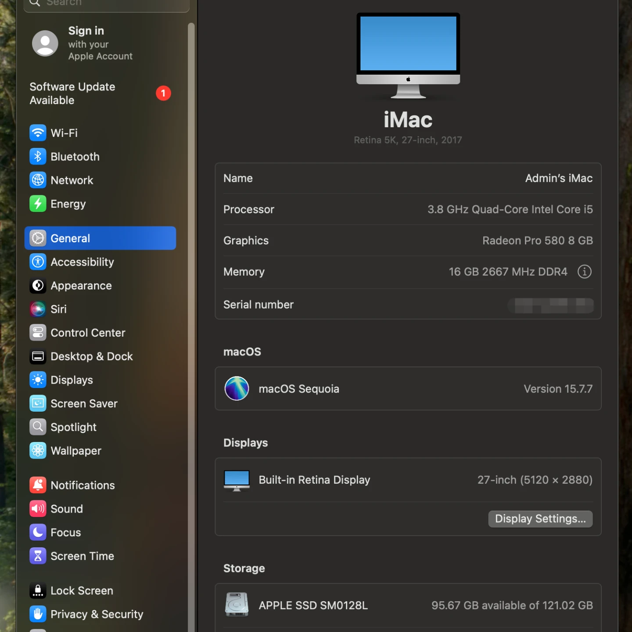Show memory details via info icon
632x632 pixels.
click(584, 272)
